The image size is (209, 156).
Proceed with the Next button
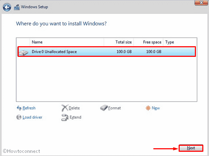tap(191, 148)
